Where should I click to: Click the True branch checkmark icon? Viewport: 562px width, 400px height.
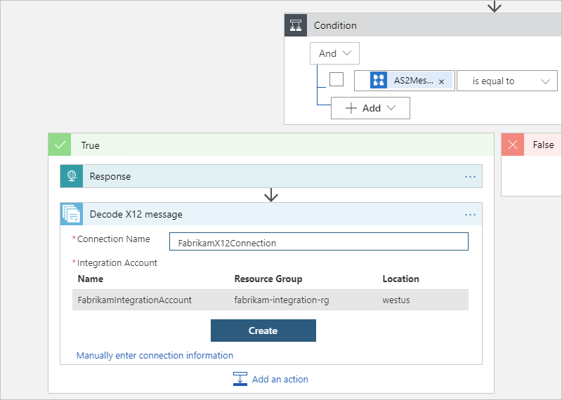pyautogui.click(x=60, y=145)
